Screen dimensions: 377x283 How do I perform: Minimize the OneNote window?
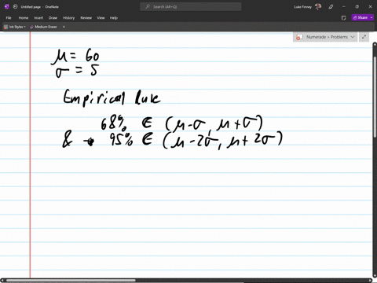coord(344,7)
